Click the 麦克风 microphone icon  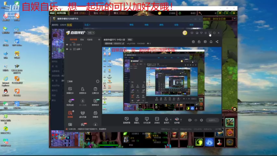[x=166, y=120]
